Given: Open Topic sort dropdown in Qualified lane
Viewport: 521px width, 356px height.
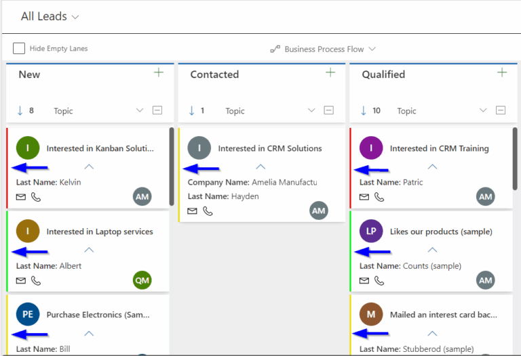Looking at the screenshot, I should (483, 110).
